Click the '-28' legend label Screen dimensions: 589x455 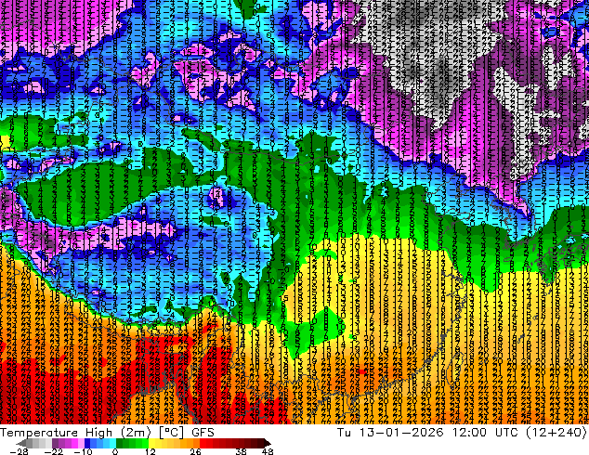19,451
